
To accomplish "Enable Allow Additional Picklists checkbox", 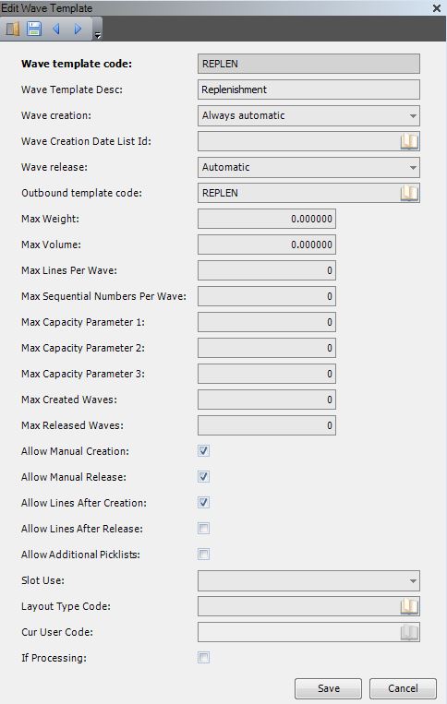I will click(x=203, y=554).
